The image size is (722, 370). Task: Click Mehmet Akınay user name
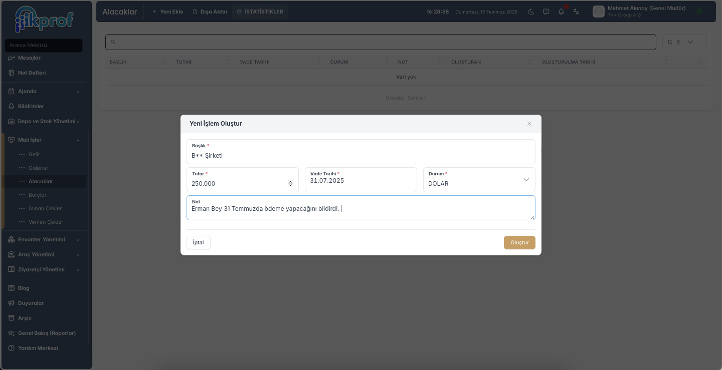pos(647,9)
